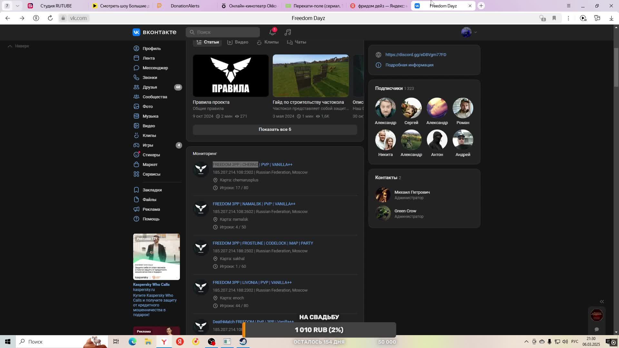Screen dimensions: 619x348
Task: Open Игры showing the 4 badge
Action: (149, 145)
